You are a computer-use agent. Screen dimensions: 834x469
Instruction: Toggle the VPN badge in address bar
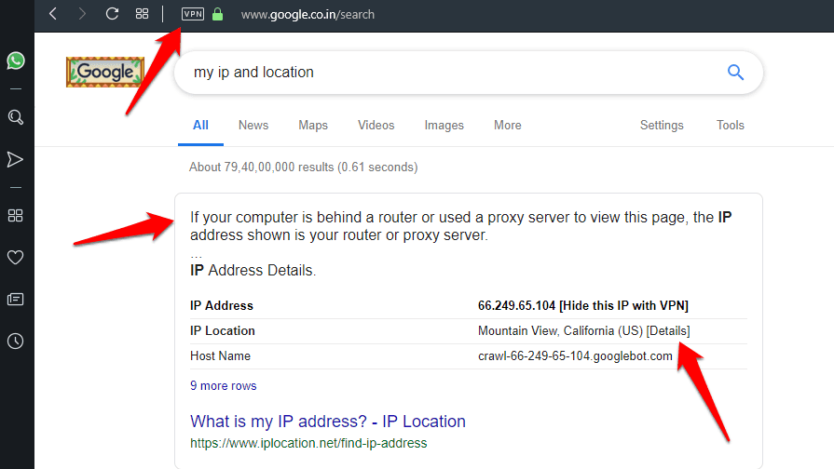(193, 15)
